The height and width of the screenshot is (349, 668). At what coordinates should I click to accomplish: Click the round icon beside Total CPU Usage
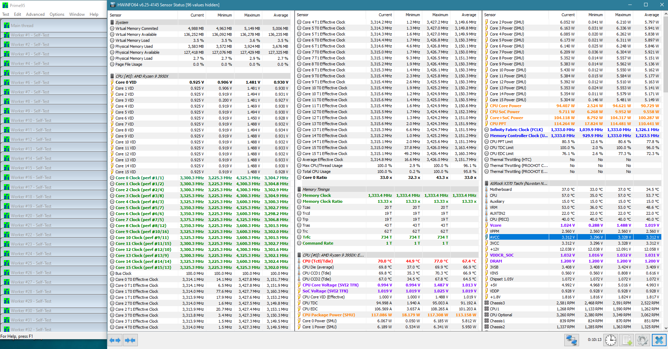(x=299, y=172)
